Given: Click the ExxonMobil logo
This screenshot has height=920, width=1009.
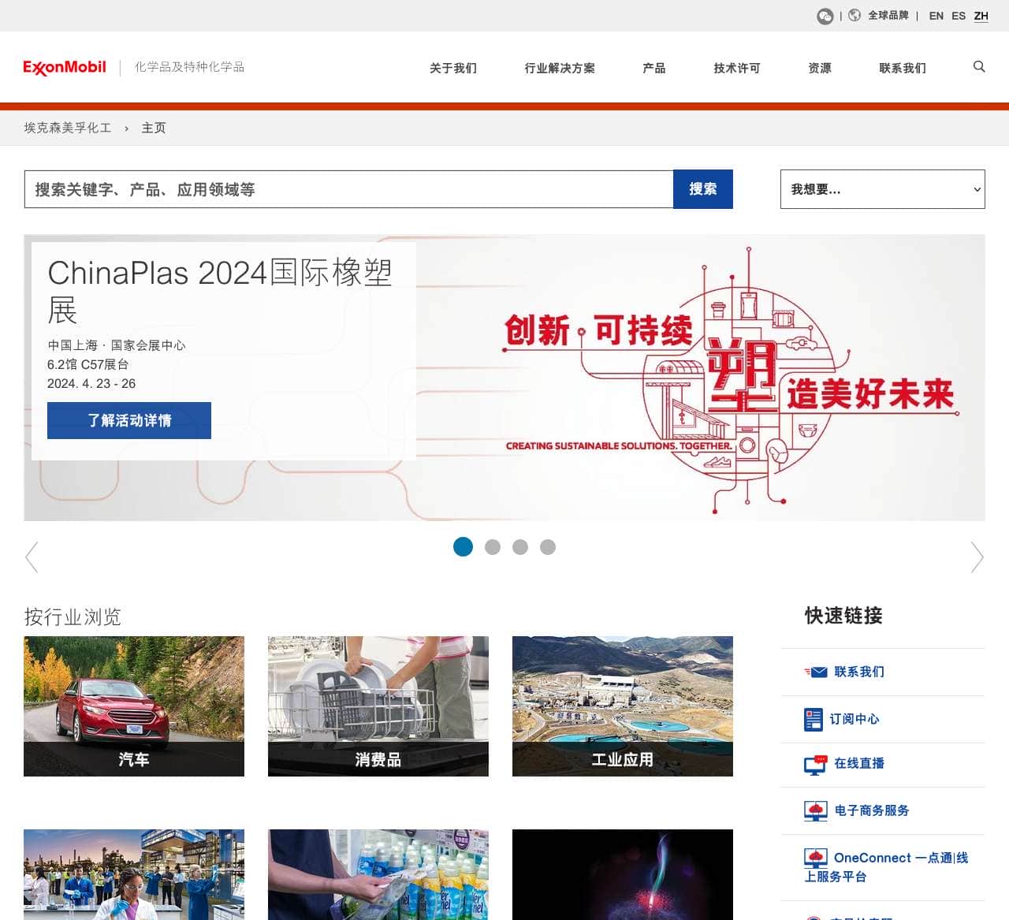Looking at the screenshot, I should pos(65,67).
